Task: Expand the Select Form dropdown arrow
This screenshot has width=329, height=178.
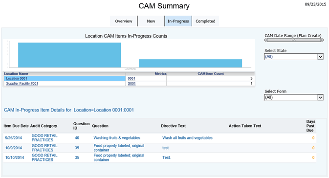Action: coord(320,97)
